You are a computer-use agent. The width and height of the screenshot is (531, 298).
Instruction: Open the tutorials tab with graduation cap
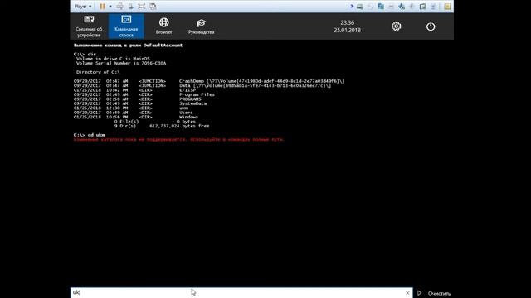[x=201, y=26]
